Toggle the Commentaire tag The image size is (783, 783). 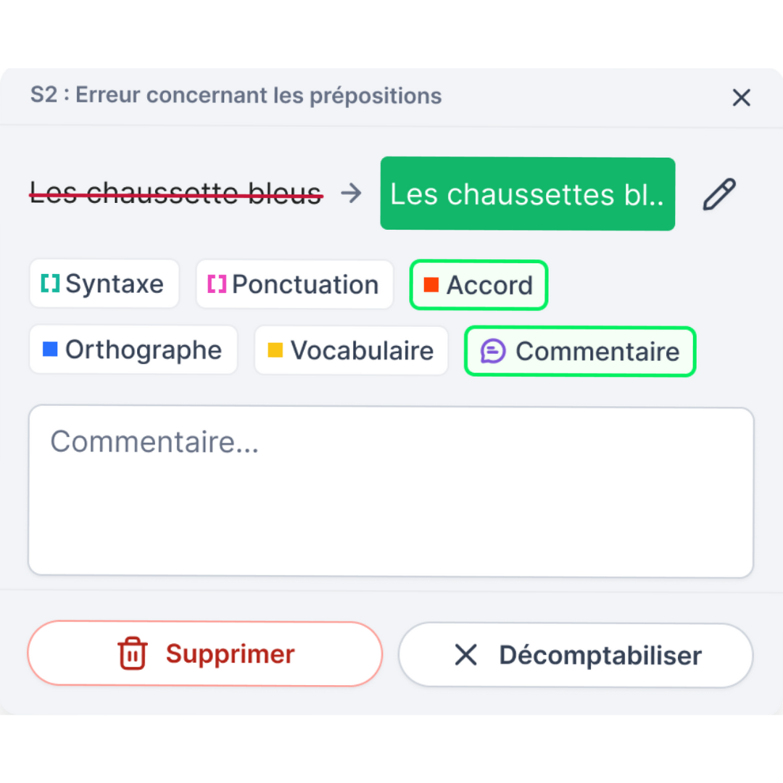(x=580, y=352)
